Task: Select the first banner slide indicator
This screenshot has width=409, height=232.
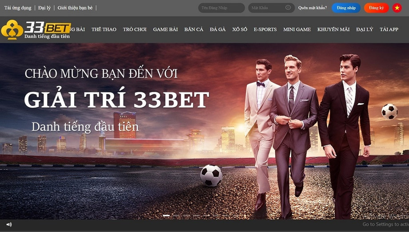Action: (x=166, y=216)
